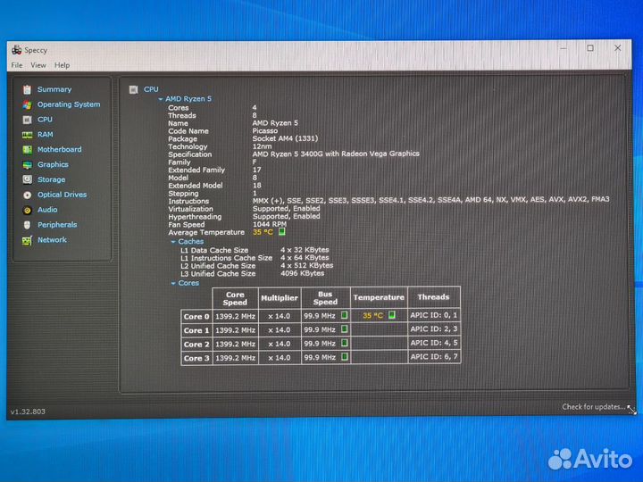The image size is (643, 482).
Task: Select the Network icon in sidebar
Action: pyautogui.click(x=27, y=240)
